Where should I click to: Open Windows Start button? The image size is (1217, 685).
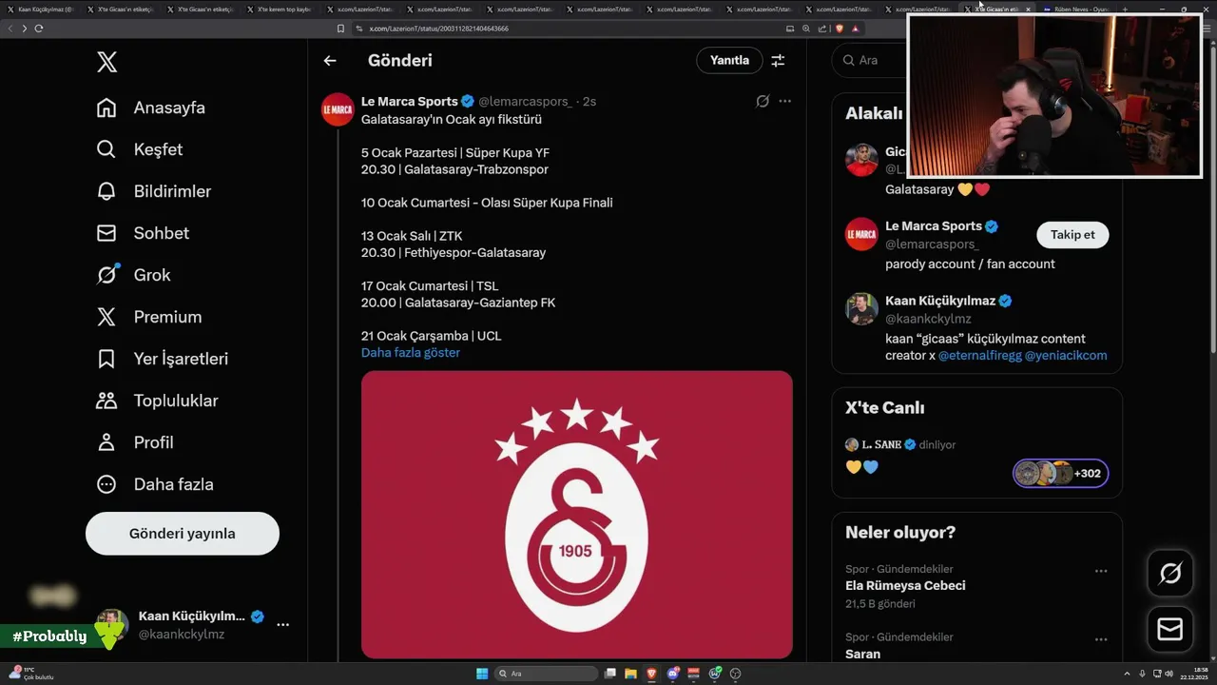(482, 674)
